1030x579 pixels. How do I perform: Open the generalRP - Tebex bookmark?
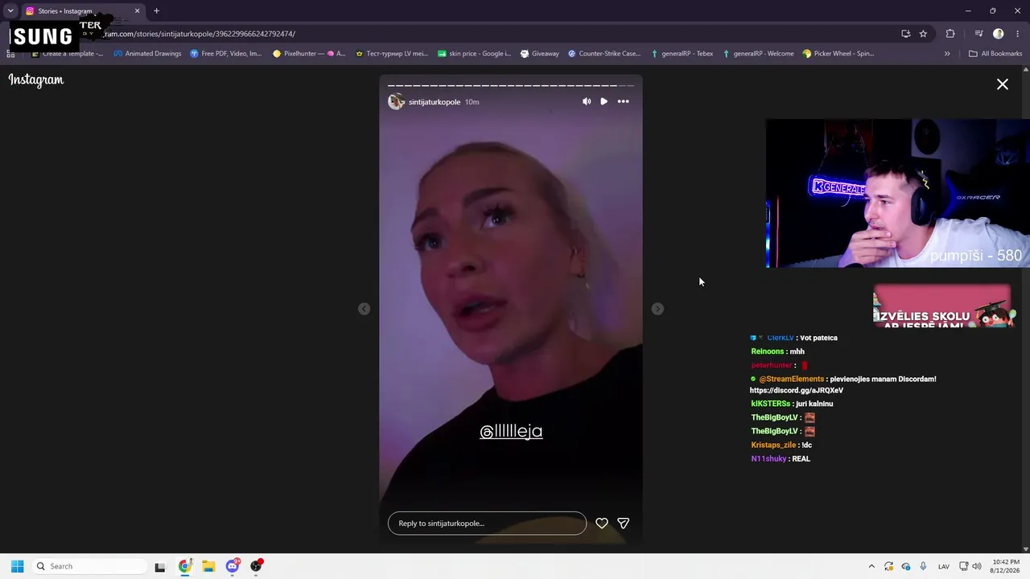pyautogui.click(x=682, y=54)
